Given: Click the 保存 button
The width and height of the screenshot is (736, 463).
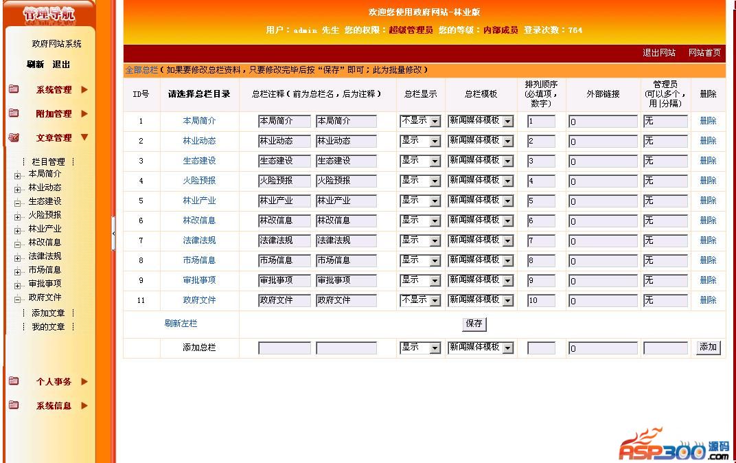Looking at the screenshot, I should tap(474, 324).
